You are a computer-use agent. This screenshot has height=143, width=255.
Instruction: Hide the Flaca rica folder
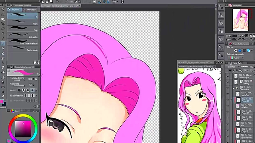(228, 88)
